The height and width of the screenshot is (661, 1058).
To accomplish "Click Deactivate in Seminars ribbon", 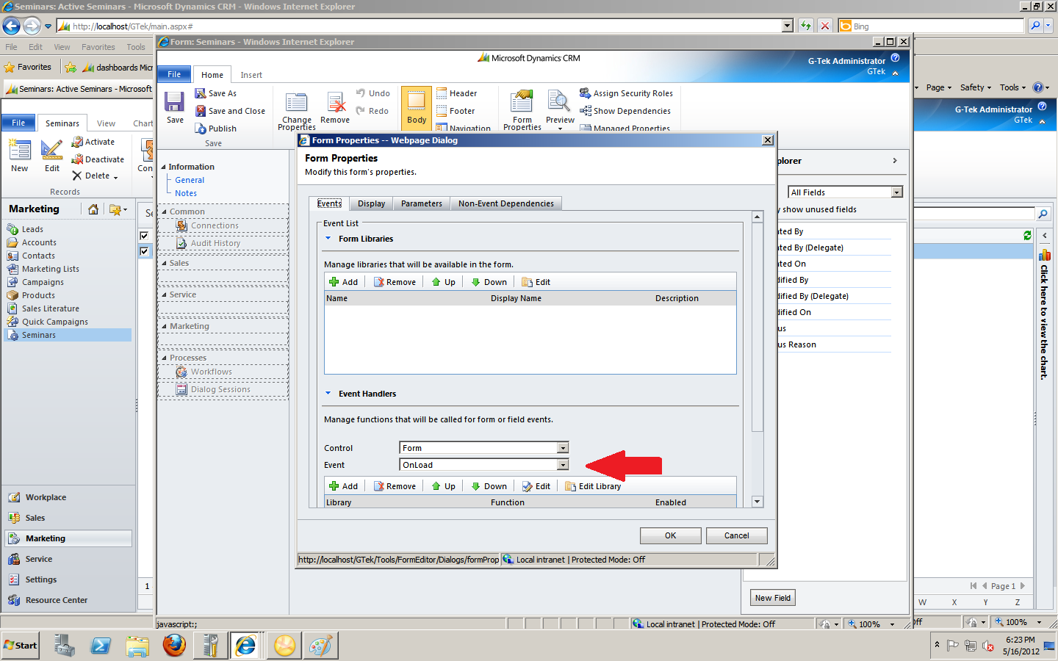I will coord(98,159).
